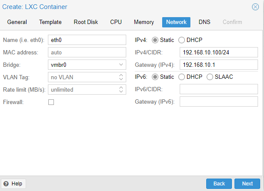Go to the Root Disk tab
This screenshot has width=264, height=191.
(x=86, y=22)
